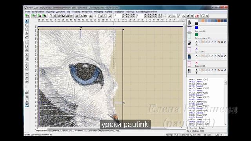This screenshot has height=141, width=251.
Task: Click the second numeric input field in toolbar
Action: point(140,16)
